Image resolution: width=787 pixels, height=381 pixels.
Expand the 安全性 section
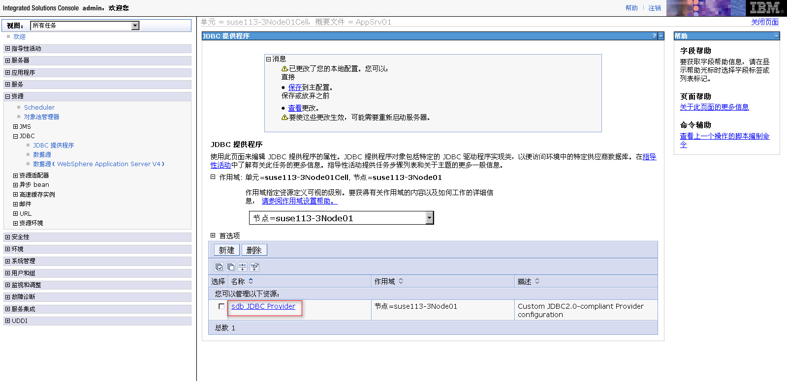click(7, 237)
